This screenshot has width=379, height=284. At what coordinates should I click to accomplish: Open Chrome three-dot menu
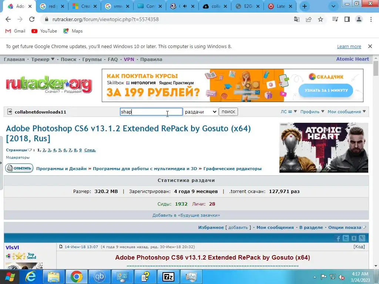[x=371, y=19]
